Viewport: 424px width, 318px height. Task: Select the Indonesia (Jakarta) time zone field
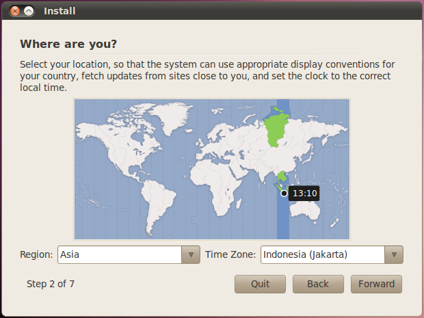[323, 254]
